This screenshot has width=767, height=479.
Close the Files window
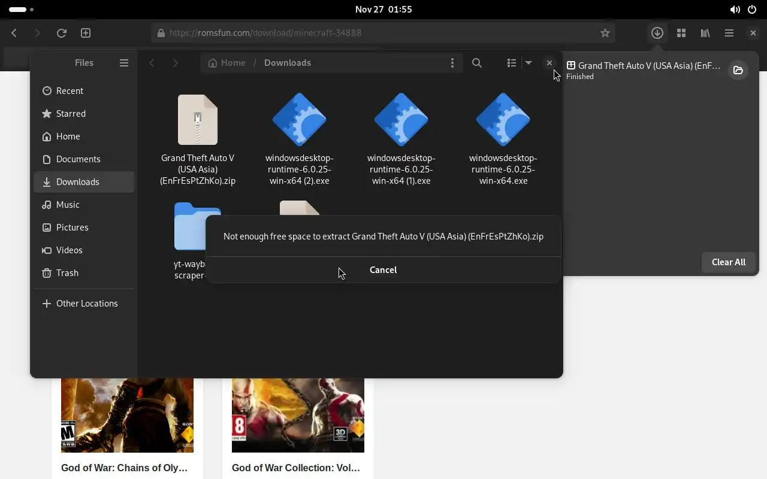pos(549,63)
